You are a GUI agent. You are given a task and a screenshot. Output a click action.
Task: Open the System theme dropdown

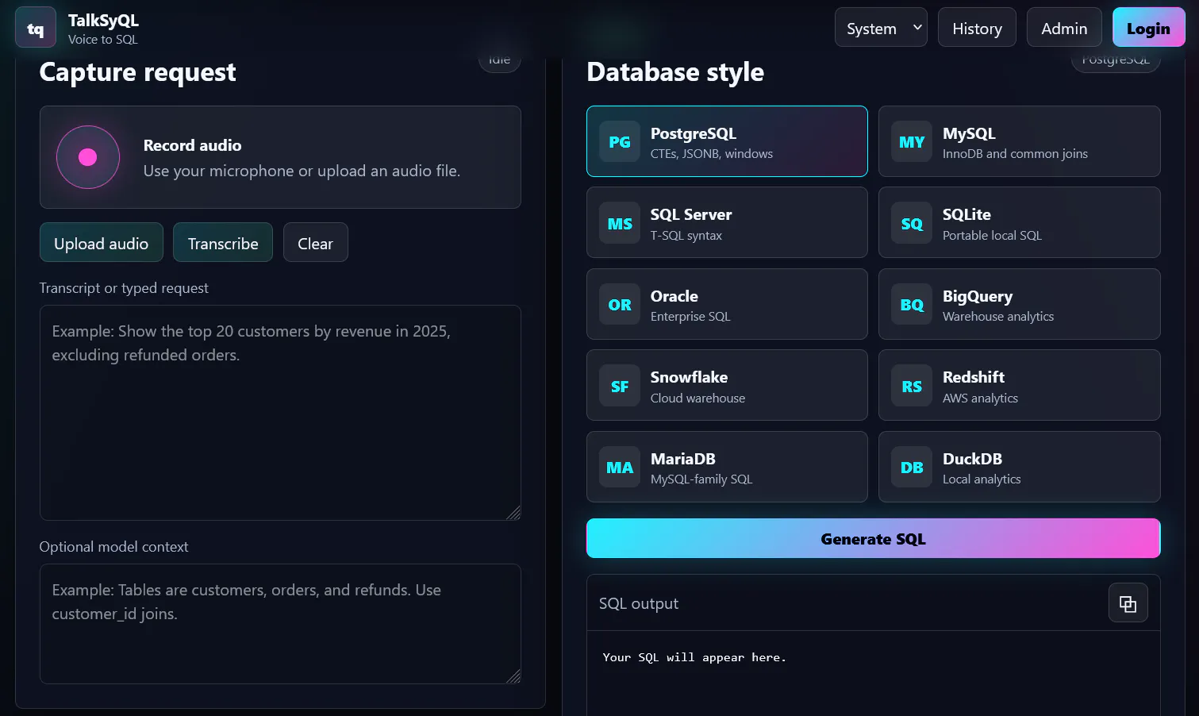(x=881, y=28)
